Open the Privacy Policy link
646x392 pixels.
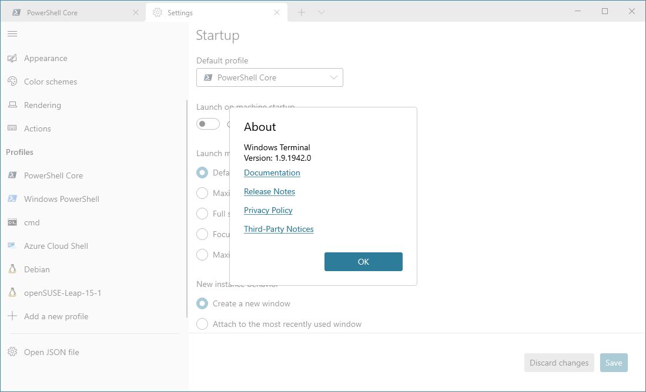(x=268, y=210)
